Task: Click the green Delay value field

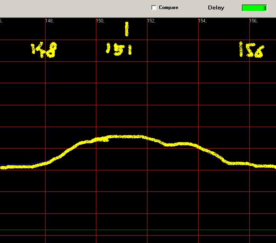Action: point(254,8)
